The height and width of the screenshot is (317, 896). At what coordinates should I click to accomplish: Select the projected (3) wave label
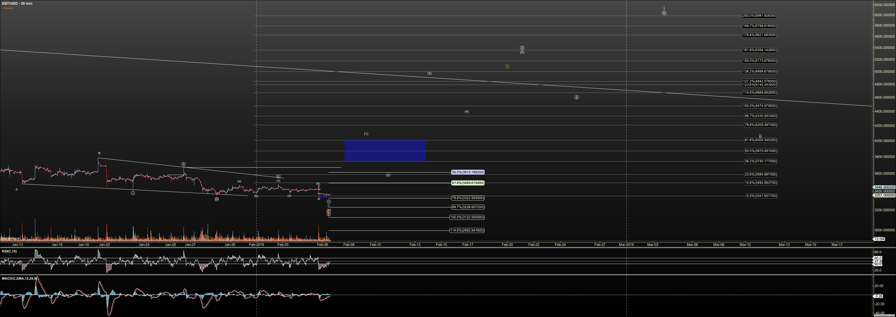[430, 74]
